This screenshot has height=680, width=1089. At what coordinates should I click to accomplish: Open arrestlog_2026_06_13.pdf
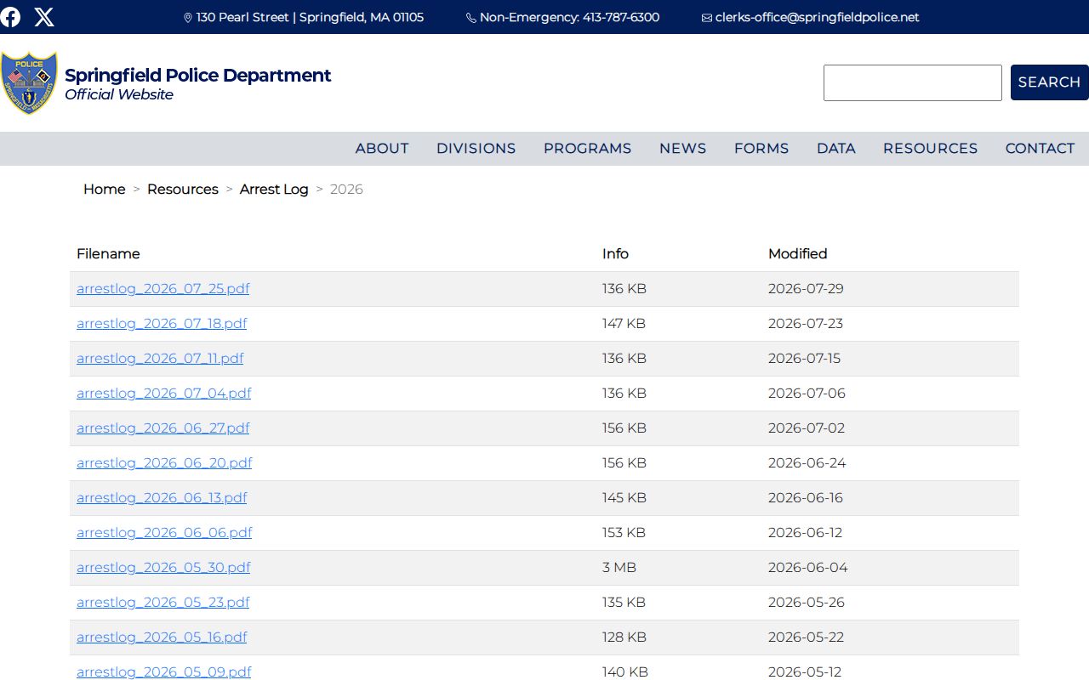tap(162, 498)
